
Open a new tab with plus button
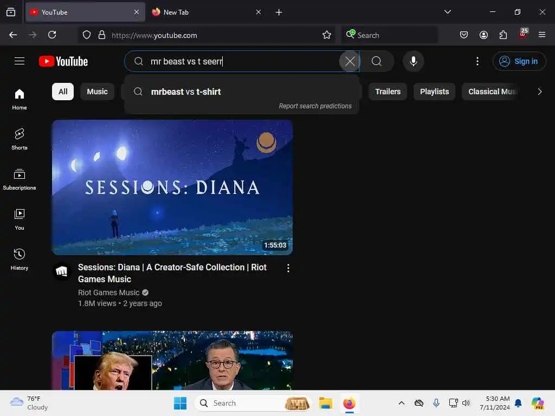tap(279, 12)
